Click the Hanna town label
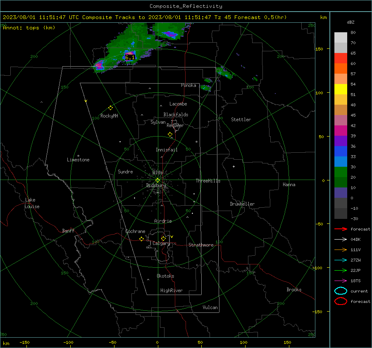Image resolution: width=372 pixels, height=348 pixels. (x=289, y=185)
